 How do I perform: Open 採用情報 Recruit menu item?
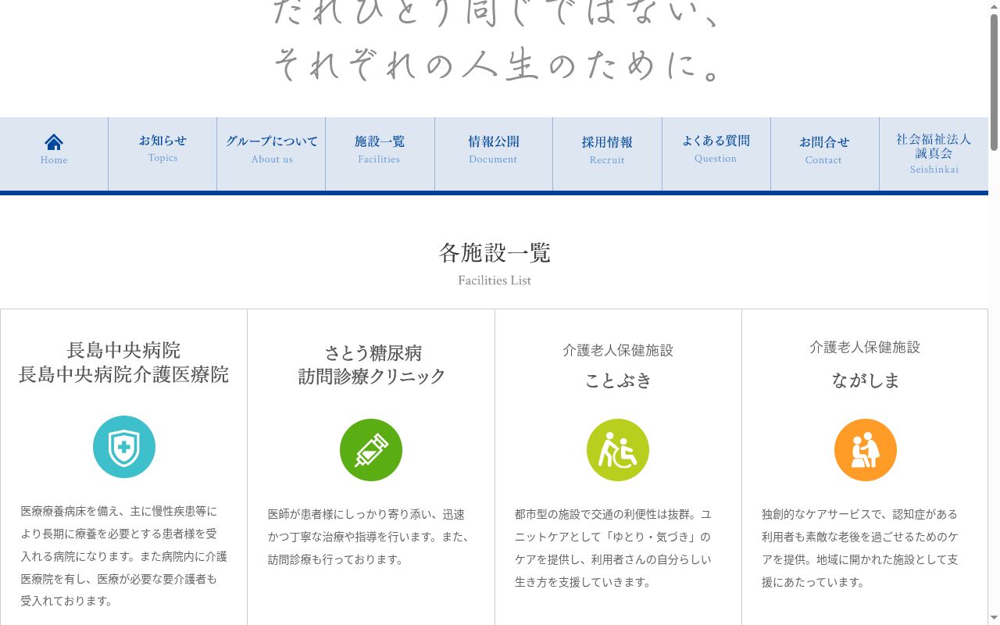607,154
